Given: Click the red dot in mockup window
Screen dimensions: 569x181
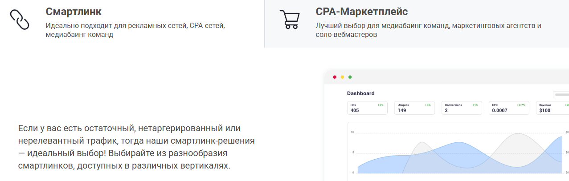Looking at the screenshot, I should 335,77.
